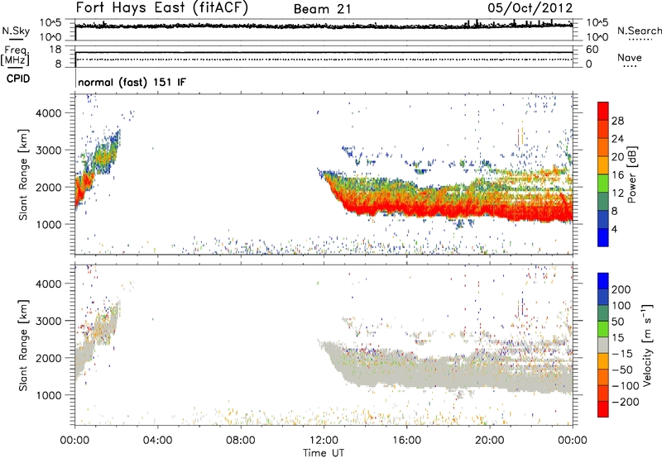Screen dimensions: 662x458
Task: Click '3000' on the power panel axis
Action: pyautogui.click(x=49, y=150)
